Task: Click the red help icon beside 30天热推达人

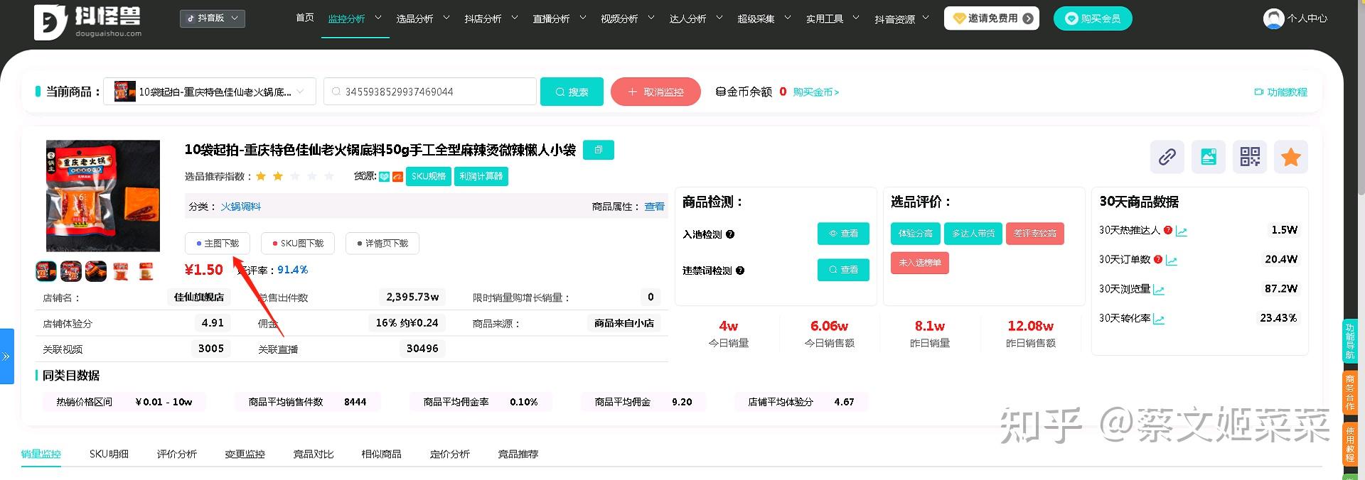Action: [1168, 230]
